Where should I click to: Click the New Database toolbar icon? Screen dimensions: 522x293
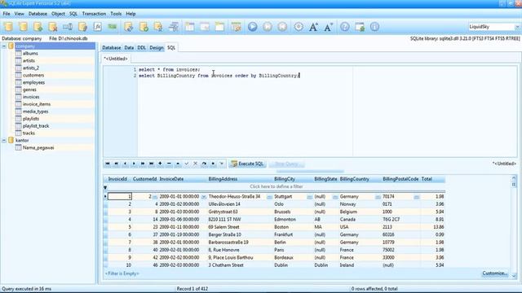pos(8,27)
